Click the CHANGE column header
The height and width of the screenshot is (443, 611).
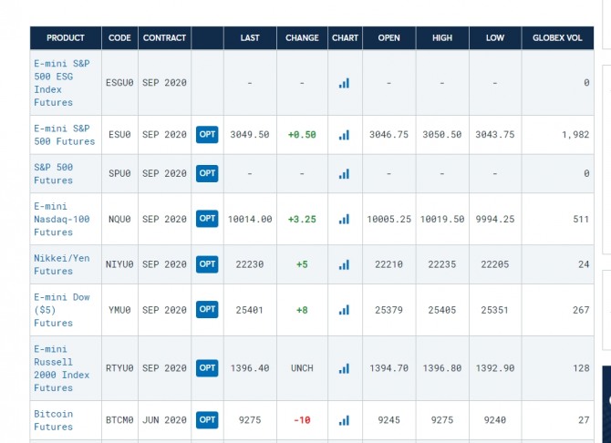(x=302, y=38)
